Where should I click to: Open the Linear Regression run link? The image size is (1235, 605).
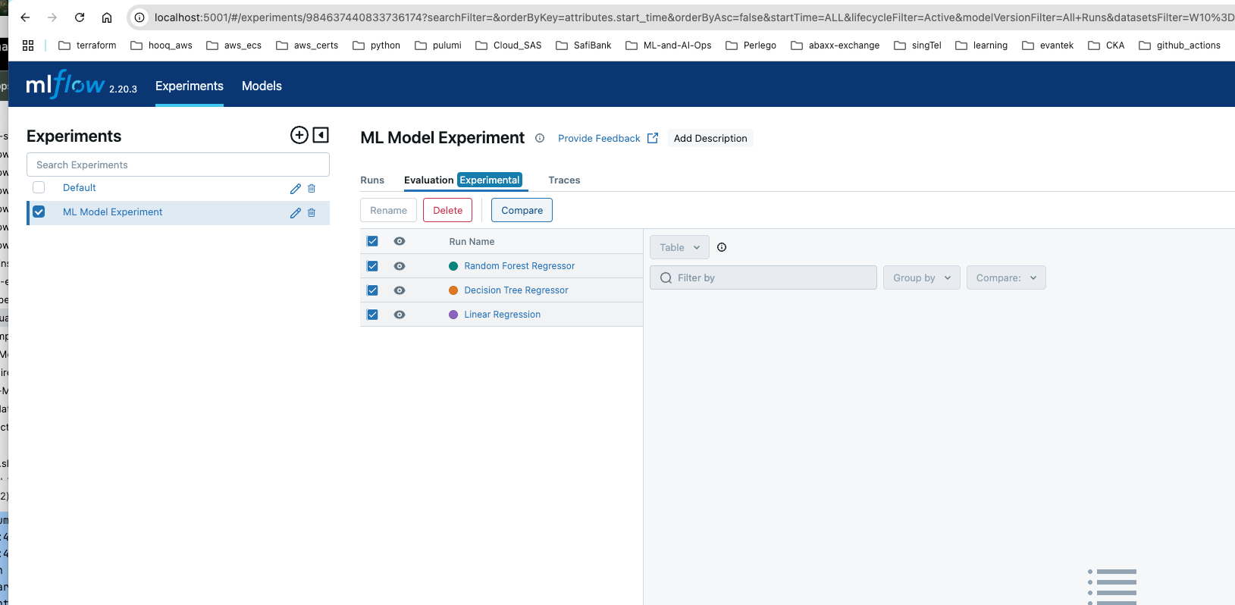click(502, 315)
